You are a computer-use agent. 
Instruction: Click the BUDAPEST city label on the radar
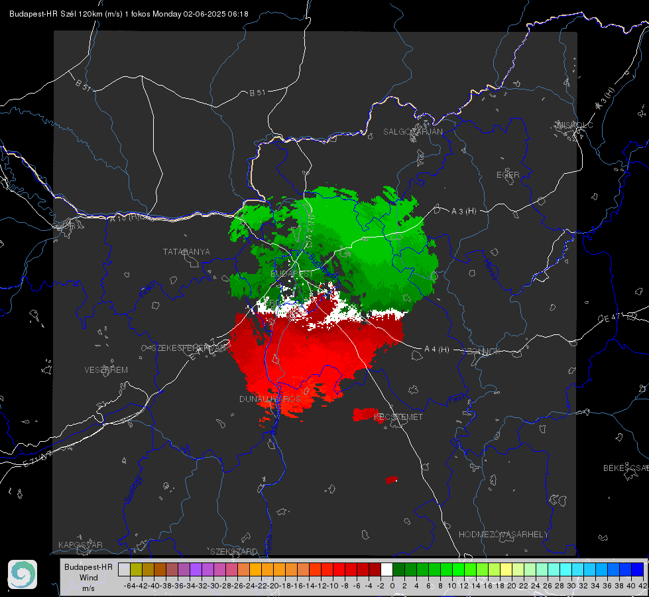click(292, 274)
